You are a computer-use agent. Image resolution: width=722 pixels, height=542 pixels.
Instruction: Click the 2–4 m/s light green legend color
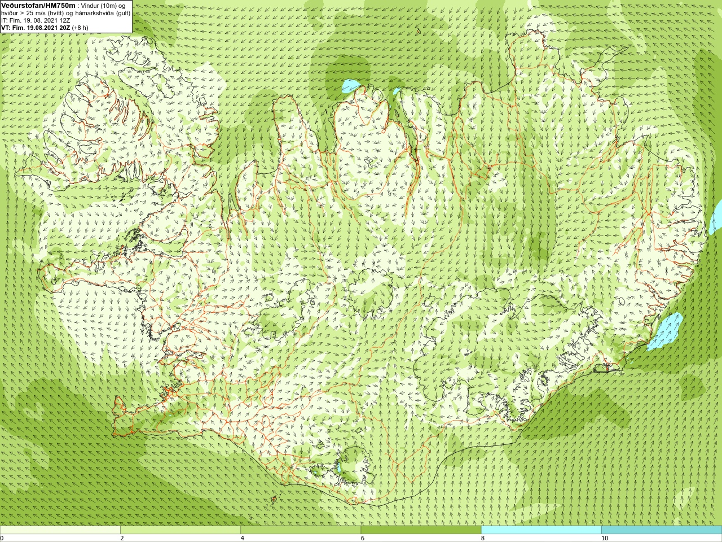click(x=180, y=530)
